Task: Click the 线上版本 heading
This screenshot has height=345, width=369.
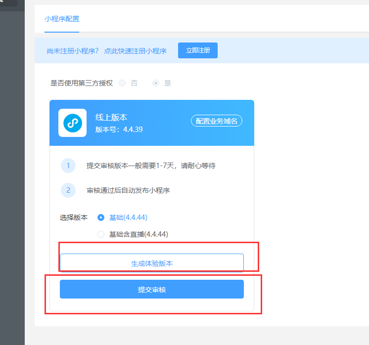Action: pos(111,117)
